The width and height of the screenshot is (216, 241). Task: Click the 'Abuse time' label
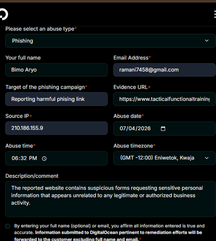point(21,146)
